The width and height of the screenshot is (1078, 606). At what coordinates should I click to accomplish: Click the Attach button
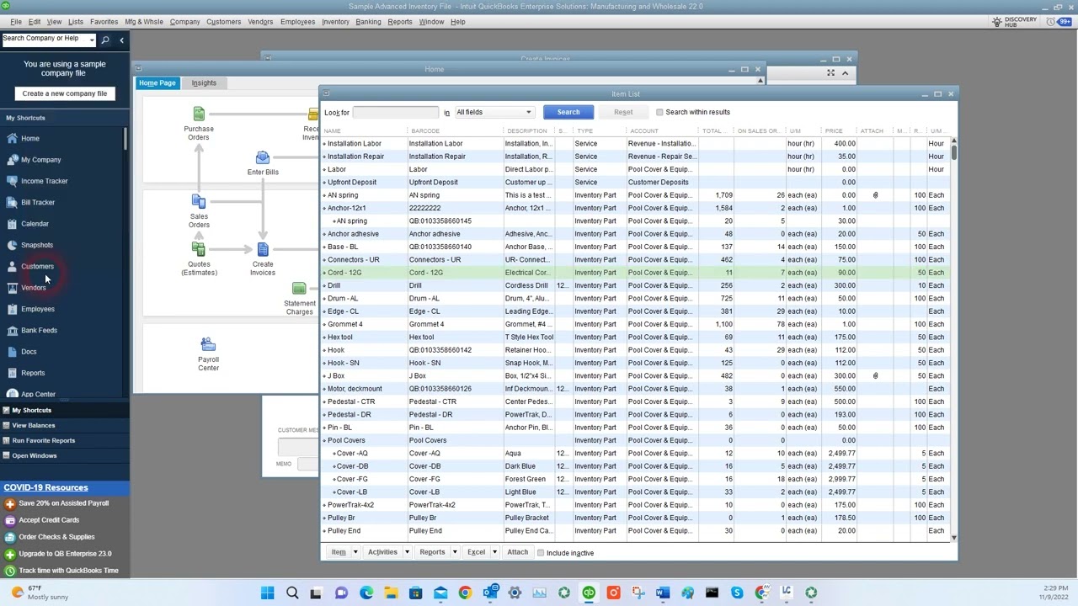point(518,552)
